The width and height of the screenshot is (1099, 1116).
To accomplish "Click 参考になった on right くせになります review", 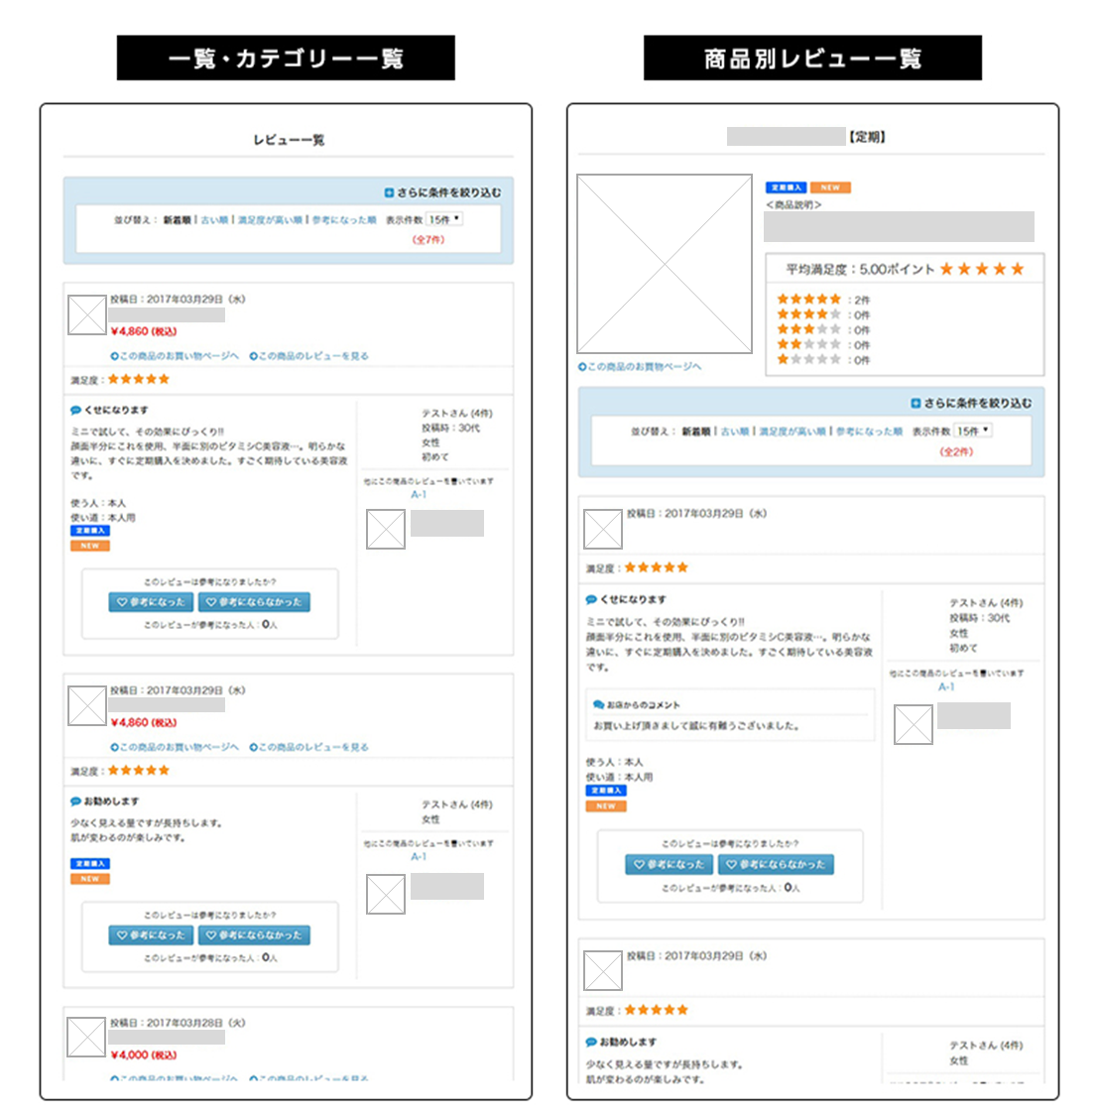I will pos(669,864).
